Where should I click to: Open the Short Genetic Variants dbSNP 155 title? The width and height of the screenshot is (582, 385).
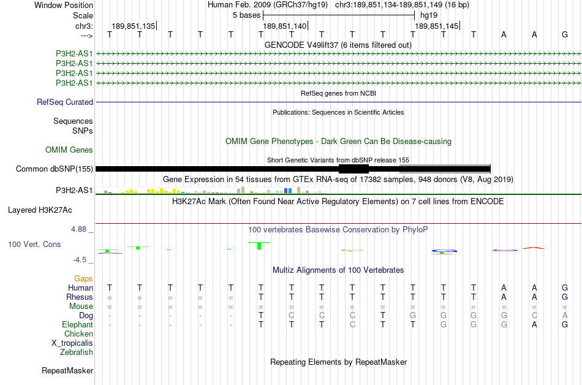338,160
